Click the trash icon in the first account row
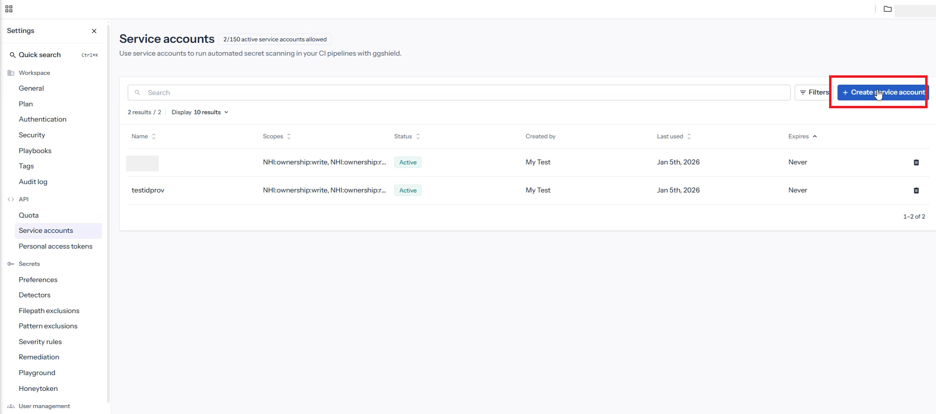 tap(916, 162)
